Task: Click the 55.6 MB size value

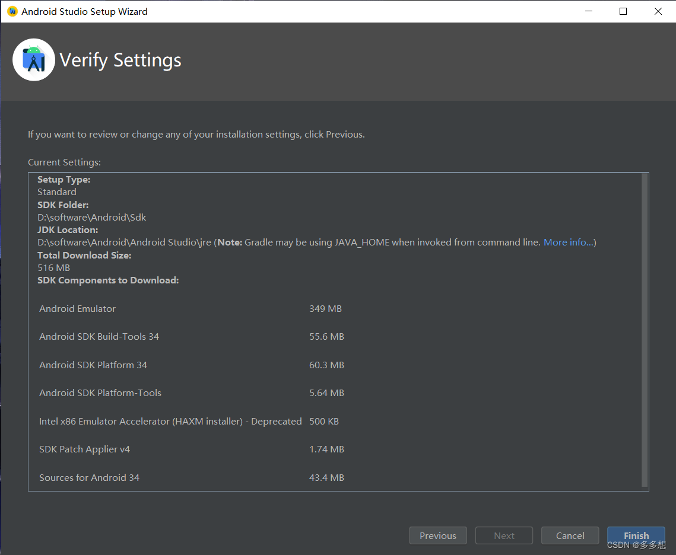Action: pos(327,337)
